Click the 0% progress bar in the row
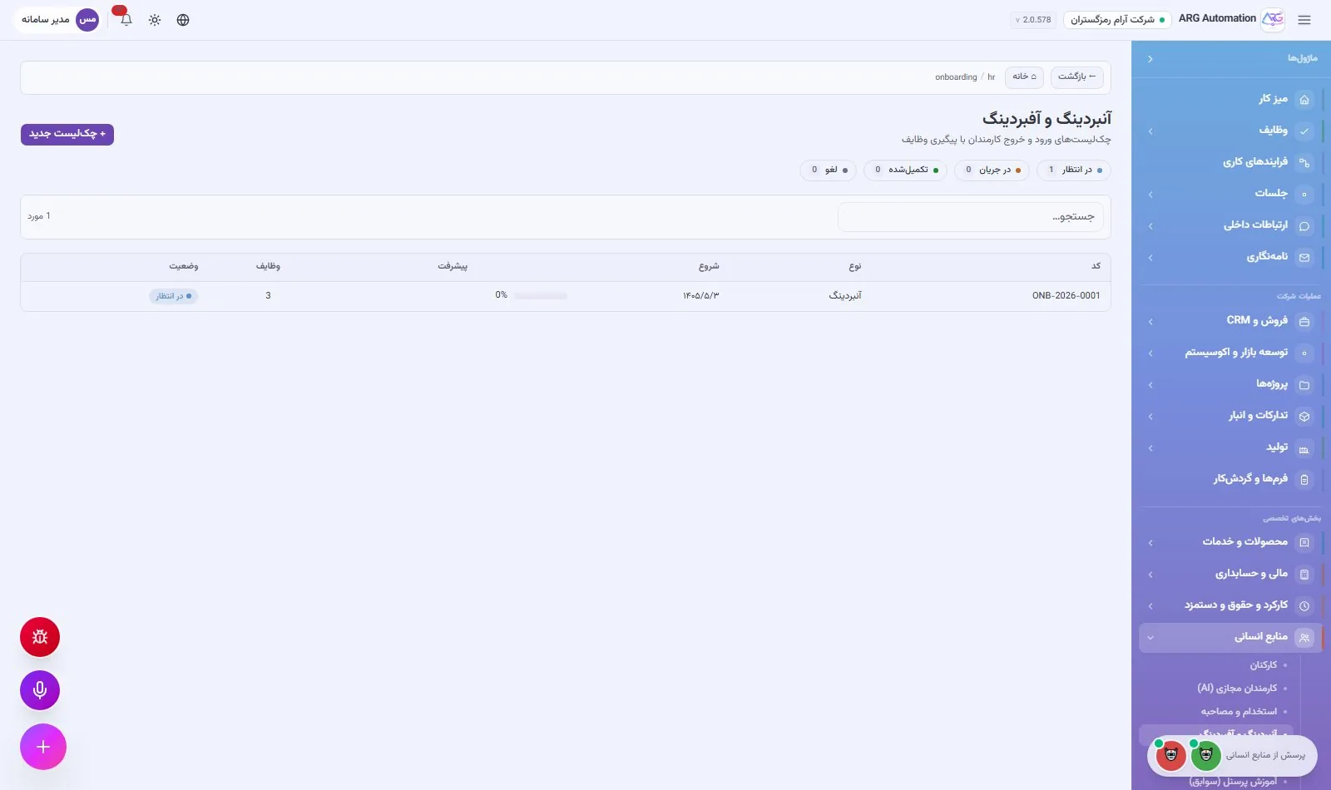Screen dimensions: 1331x790 pos(541,296)
